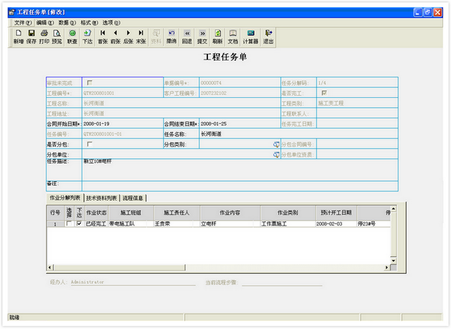Click the 退出 (Exit) toolbar icon
Screen dimensions: 451x329
click(268, 37)
